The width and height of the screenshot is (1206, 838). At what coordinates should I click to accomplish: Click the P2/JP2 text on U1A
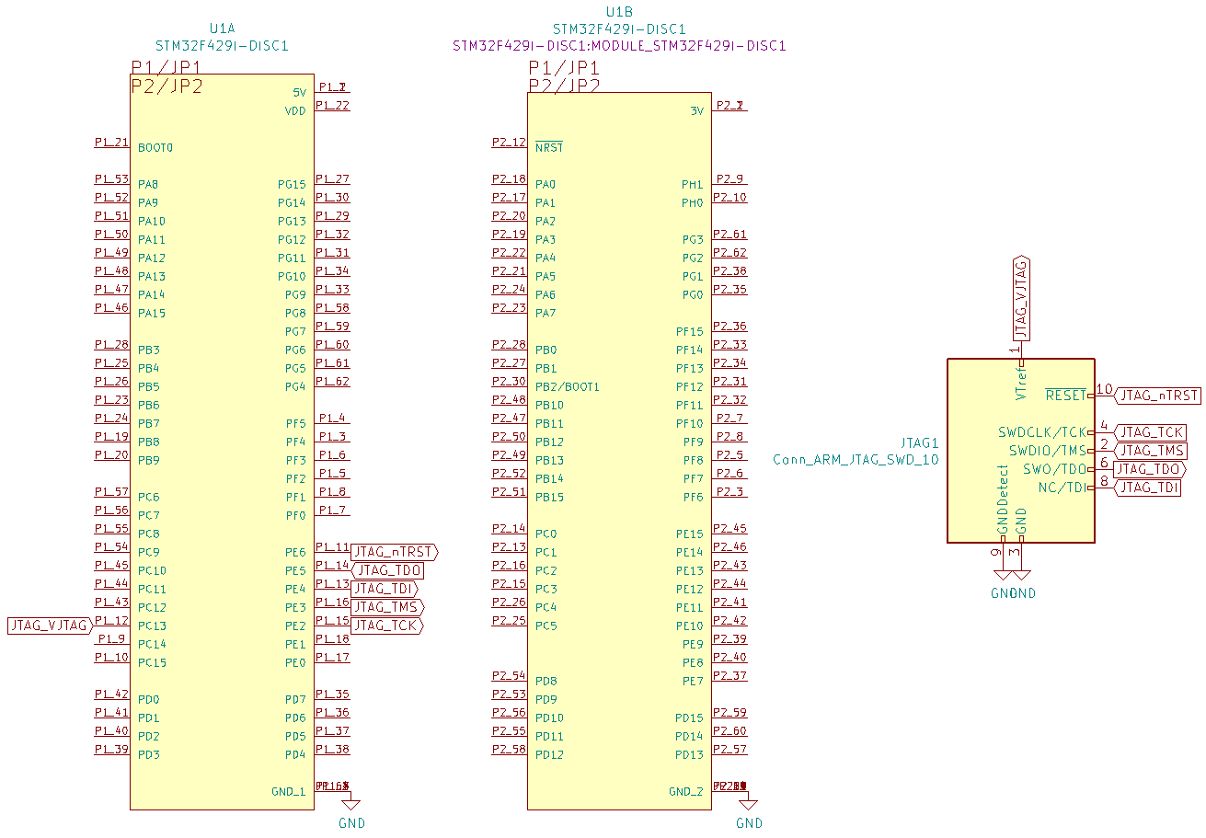tap(167, 86)
